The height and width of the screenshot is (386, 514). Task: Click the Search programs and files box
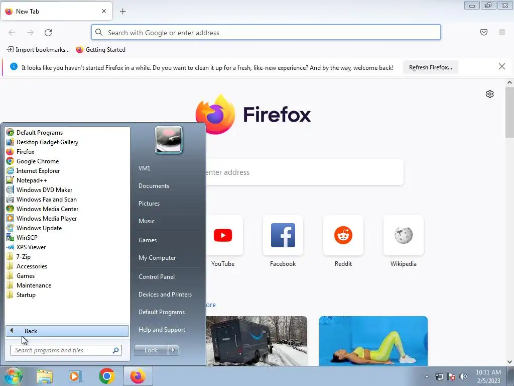click(x=66, y=350)
